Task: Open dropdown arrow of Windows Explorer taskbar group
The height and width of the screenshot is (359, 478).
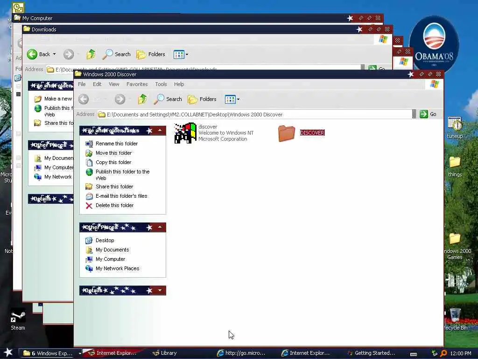Action: tap(80, 353)
